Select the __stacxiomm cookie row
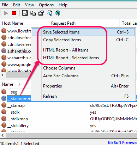Image resolution: width=137 pixels, height=145 pixels. click(19, 98)
